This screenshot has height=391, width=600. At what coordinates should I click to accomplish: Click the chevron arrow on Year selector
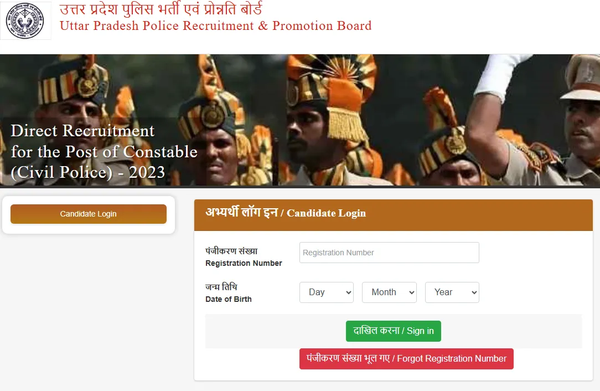pos(474,292)
